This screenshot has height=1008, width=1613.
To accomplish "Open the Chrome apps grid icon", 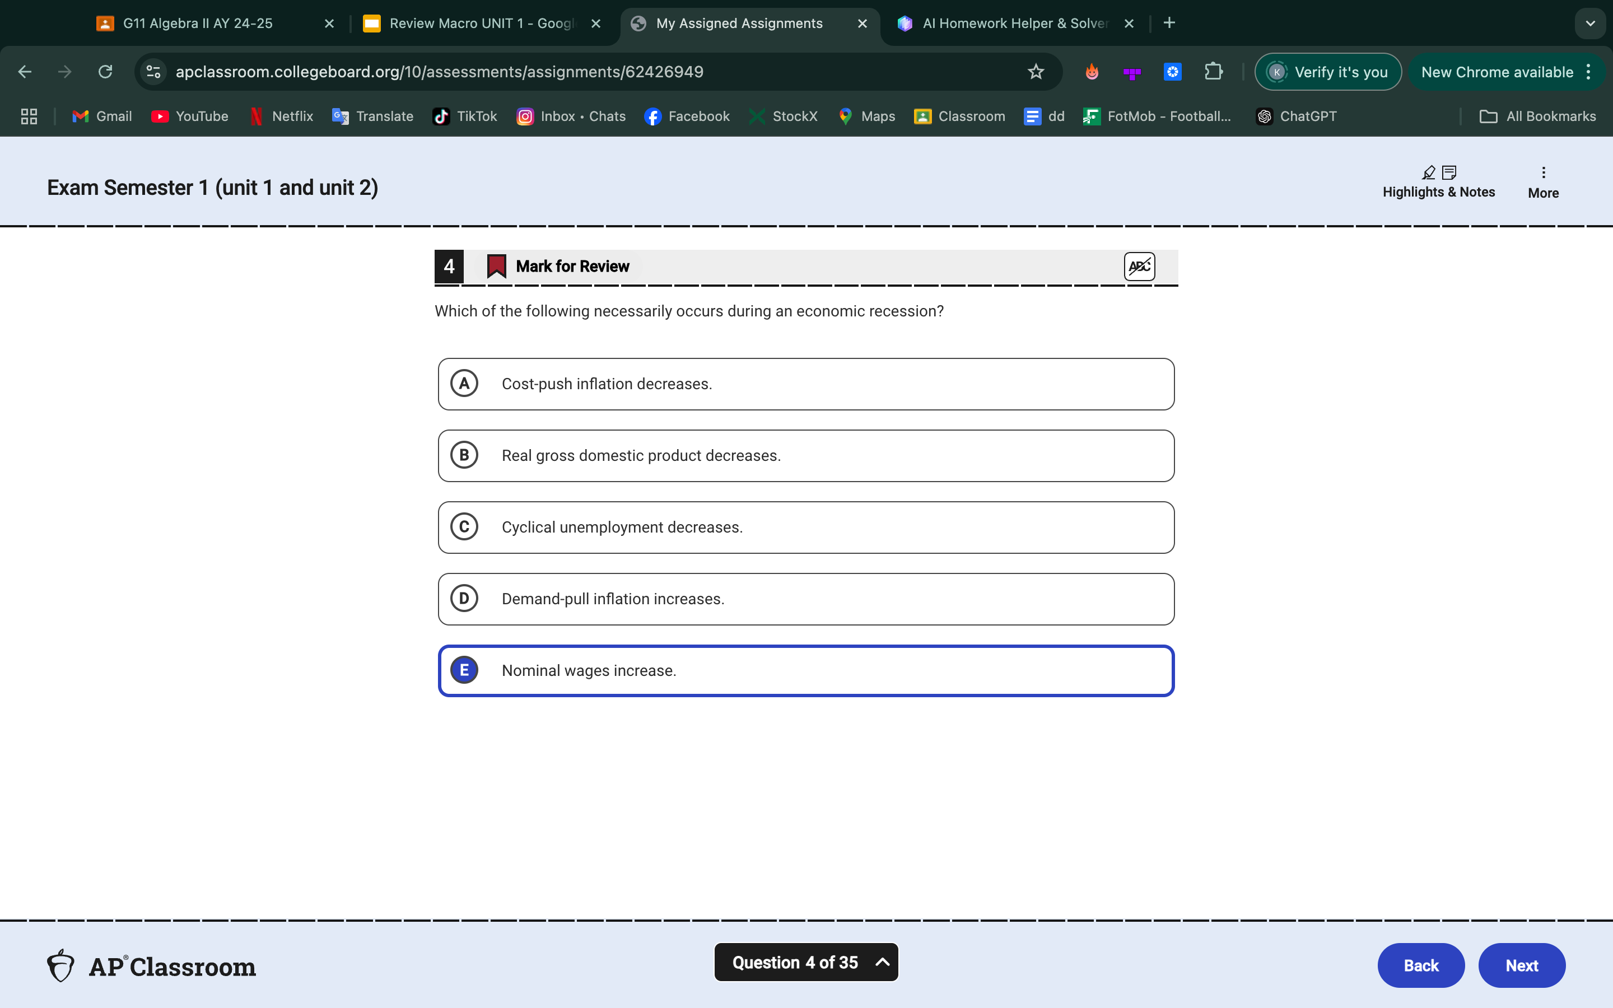I will pyautogui.click(x=29, y=116).
